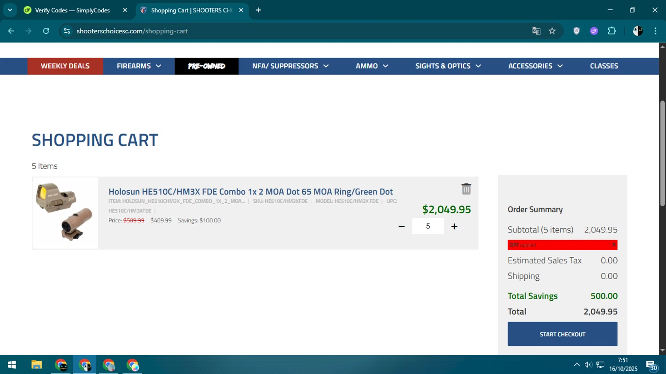Select the $2,049.95 line item price

pyautogui.click(x=446, y=209)
